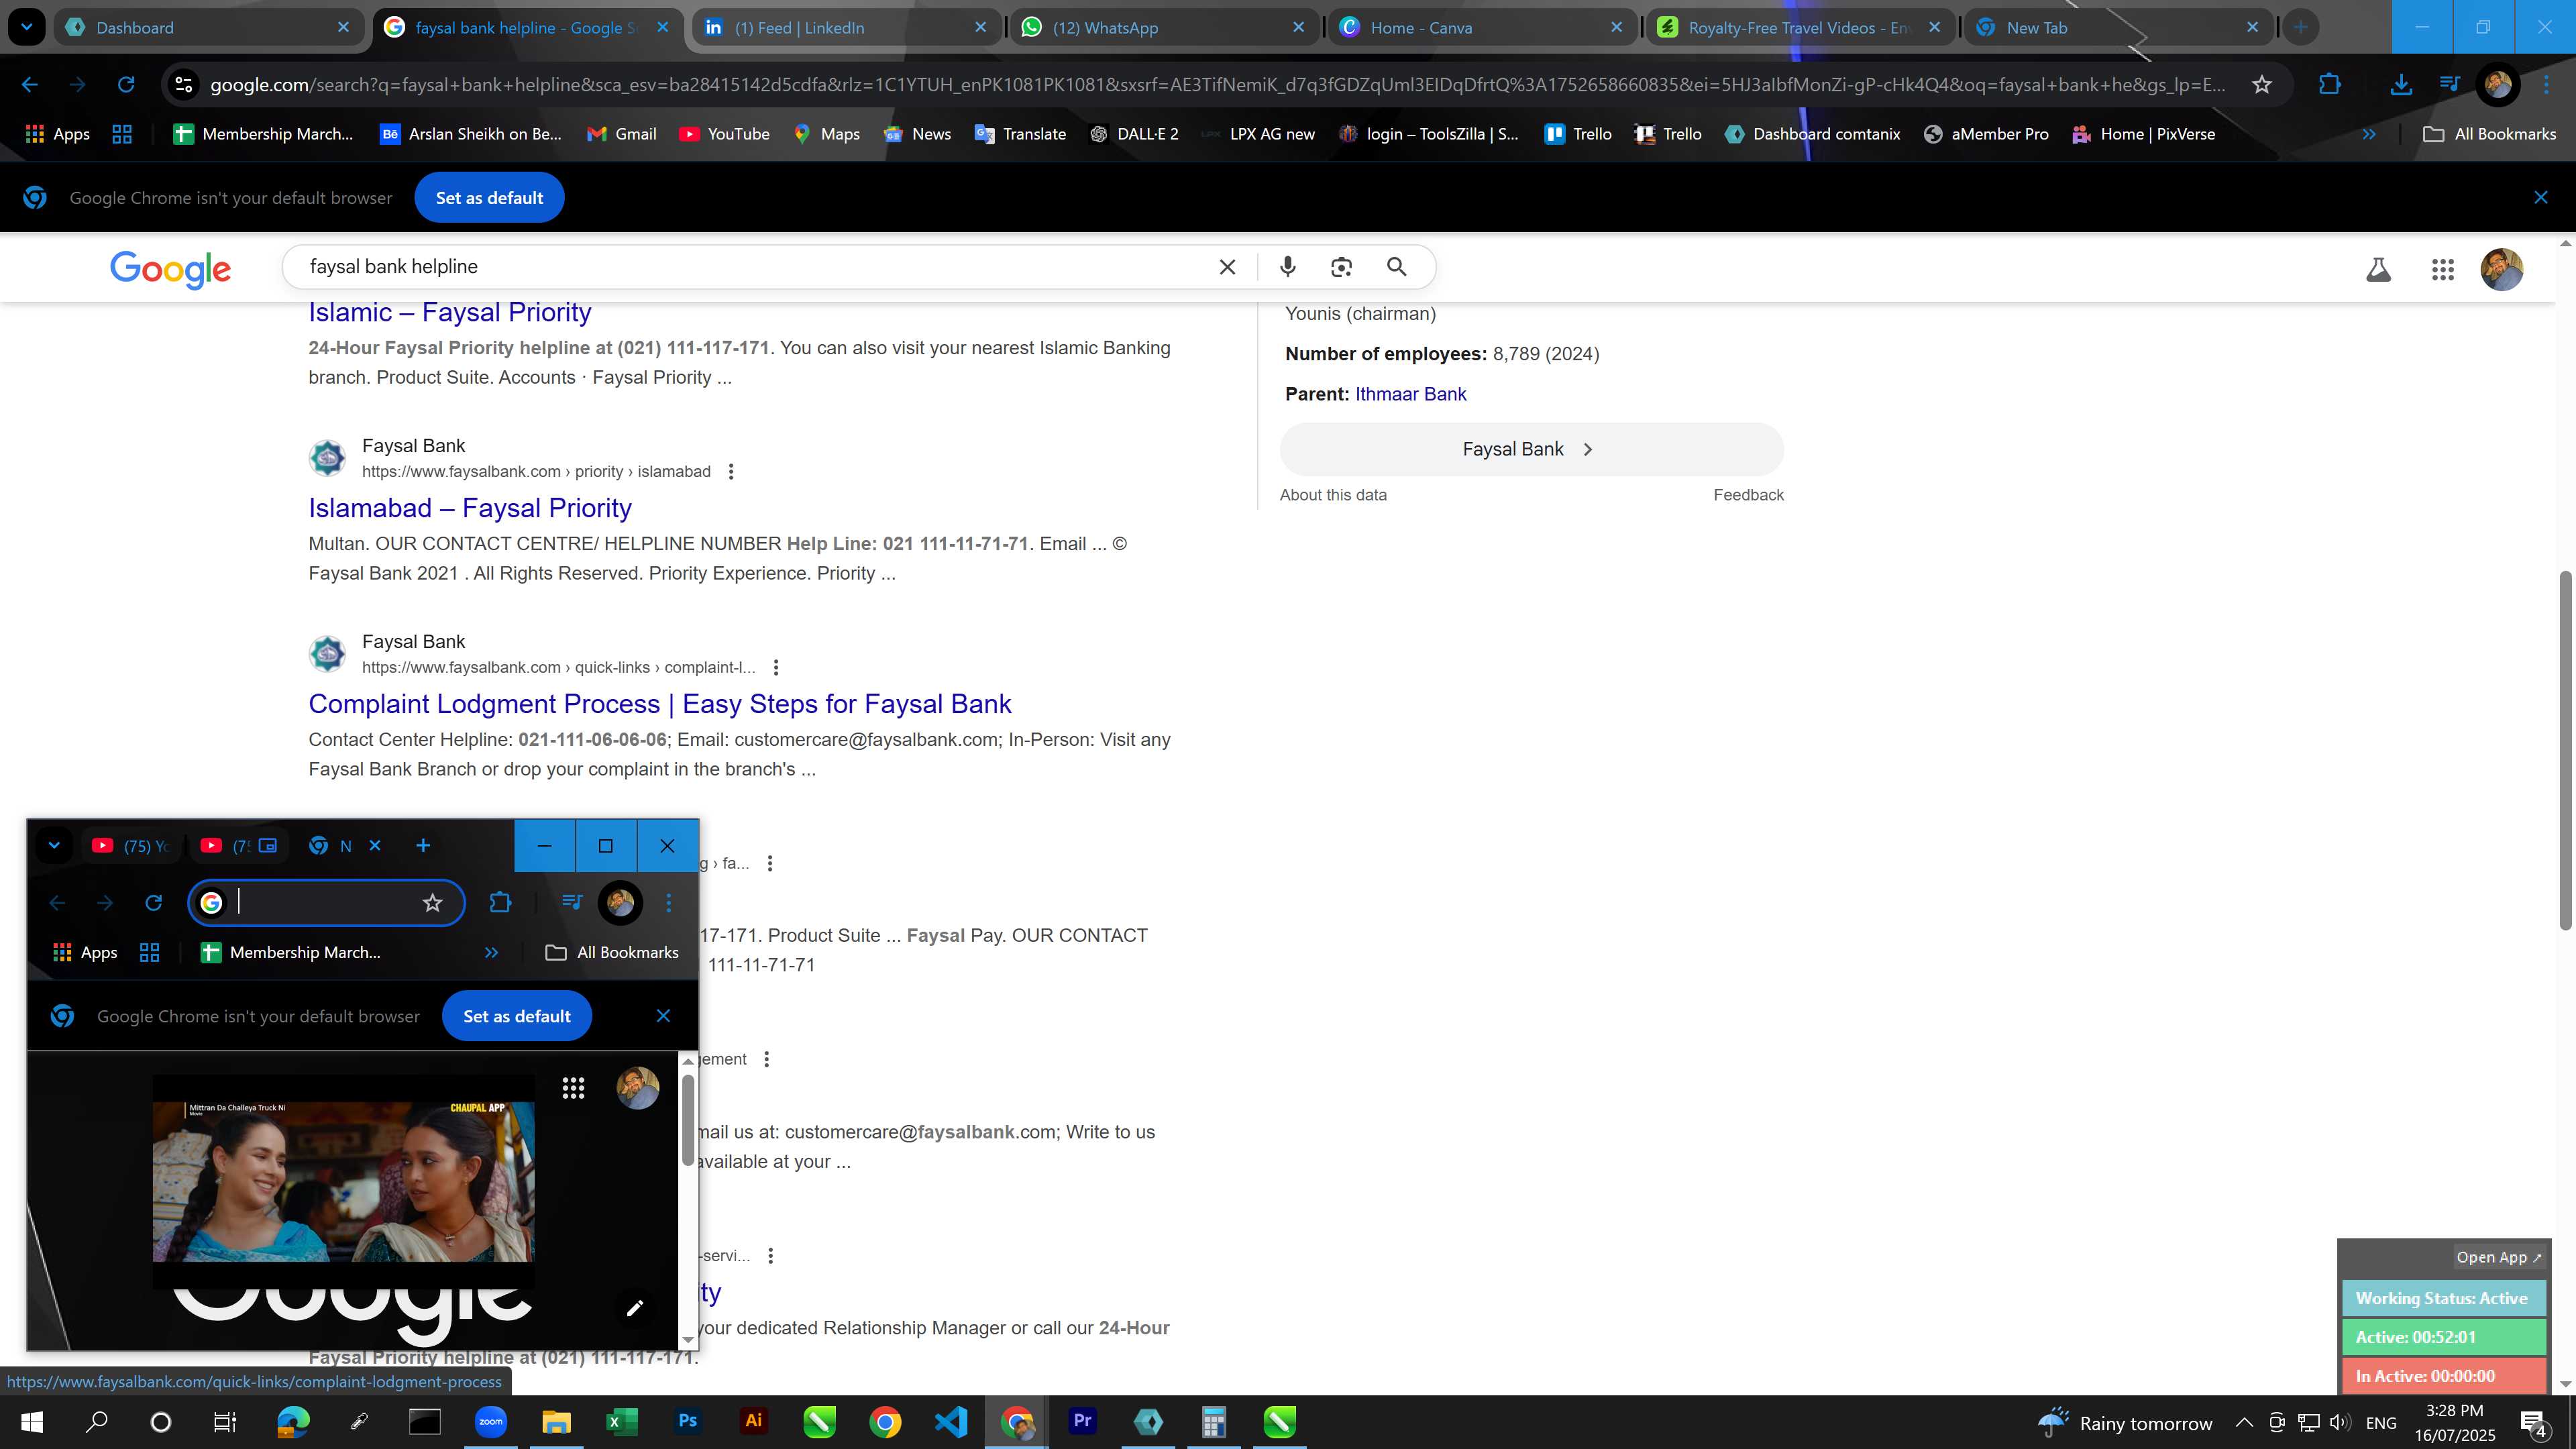Open Islamabad – Faysal Priority result
2576x1449 pixels.
pyautogui.click(x=470, y=508)
